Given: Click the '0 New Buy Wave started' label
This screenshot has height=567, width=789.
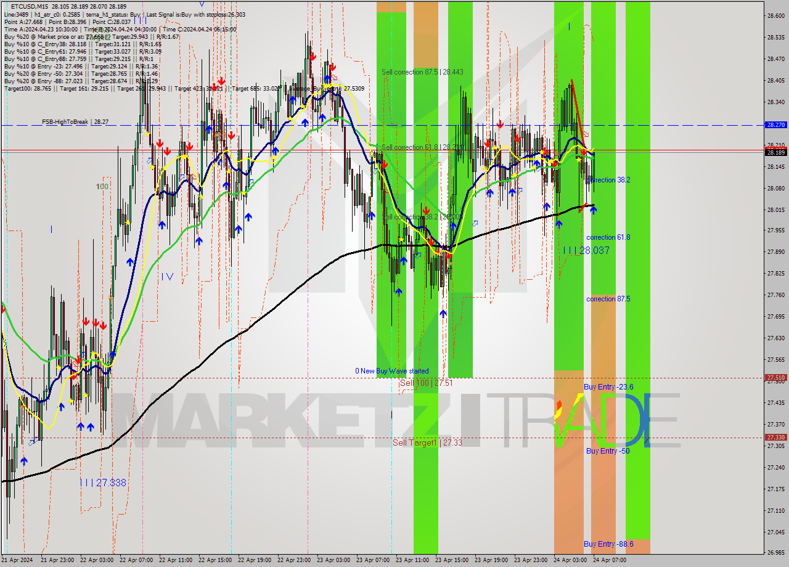Looking at the screenshot, I should click(391, 371).
